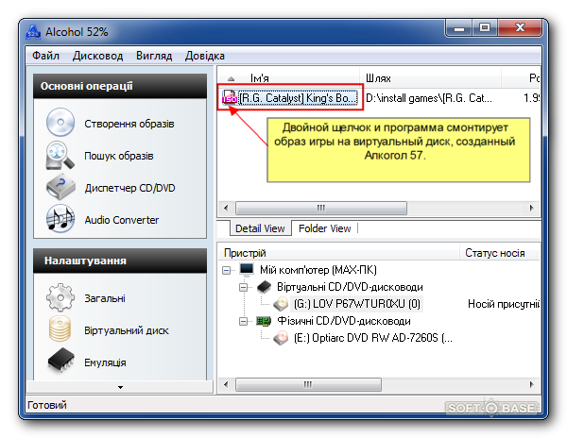Image resolution: width=567 pixels, height=438 pixels.
Task: Open the Файл menu
Action: tap(46, 56)
